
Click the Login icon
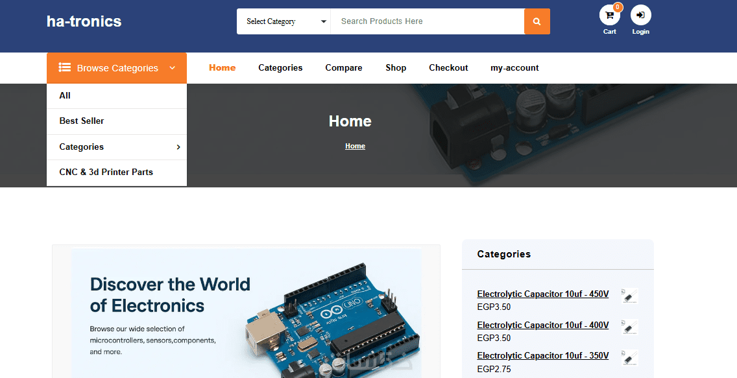coord(640,15)
